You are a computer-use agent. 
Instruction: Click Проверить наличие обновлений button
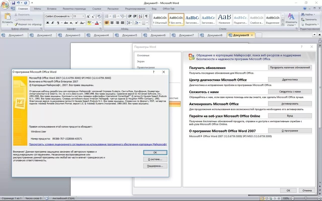coord(290,67)
